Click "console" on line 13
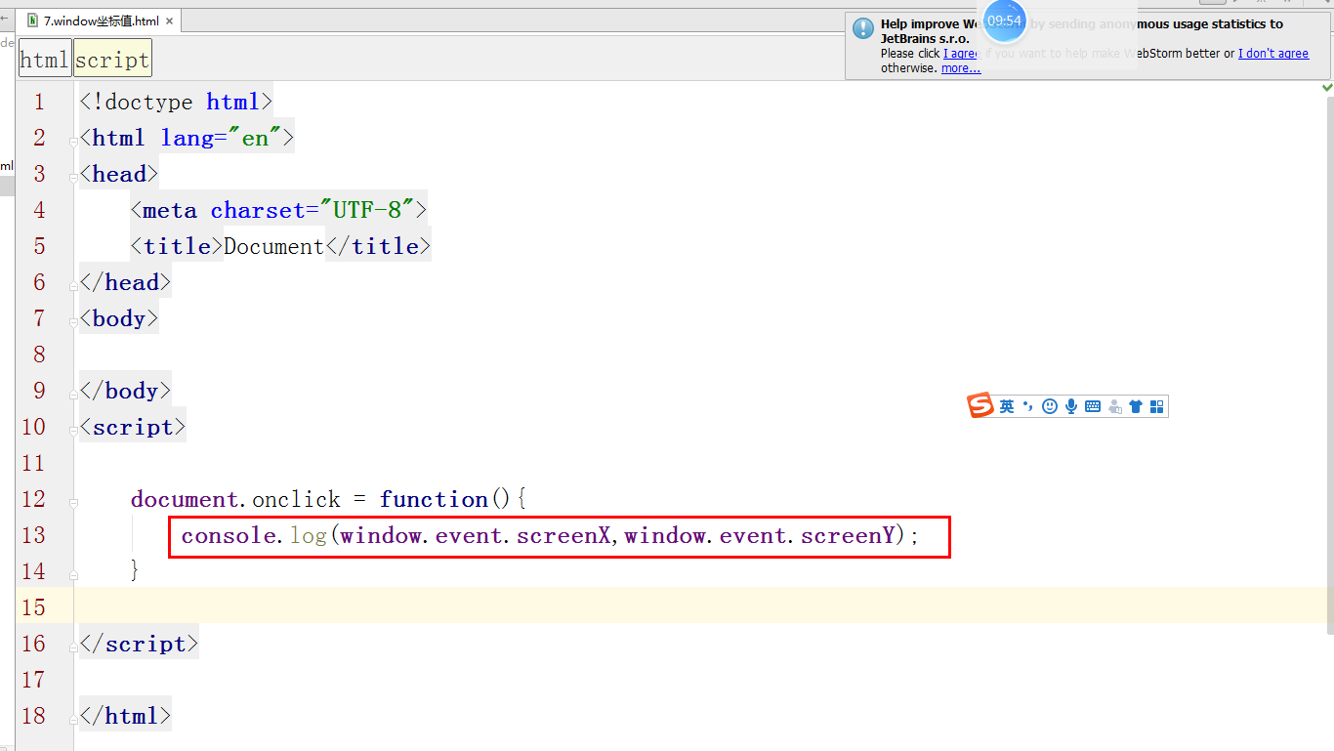The width and height of the screenshot is (1334, 751). pyautogui.click(x=229, y=535)
